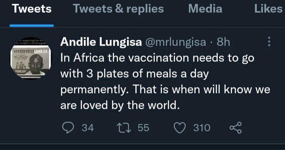This screenshot has width=285, height=150.
Task: Open the three-dot more options menu
Action: point(269,42)
